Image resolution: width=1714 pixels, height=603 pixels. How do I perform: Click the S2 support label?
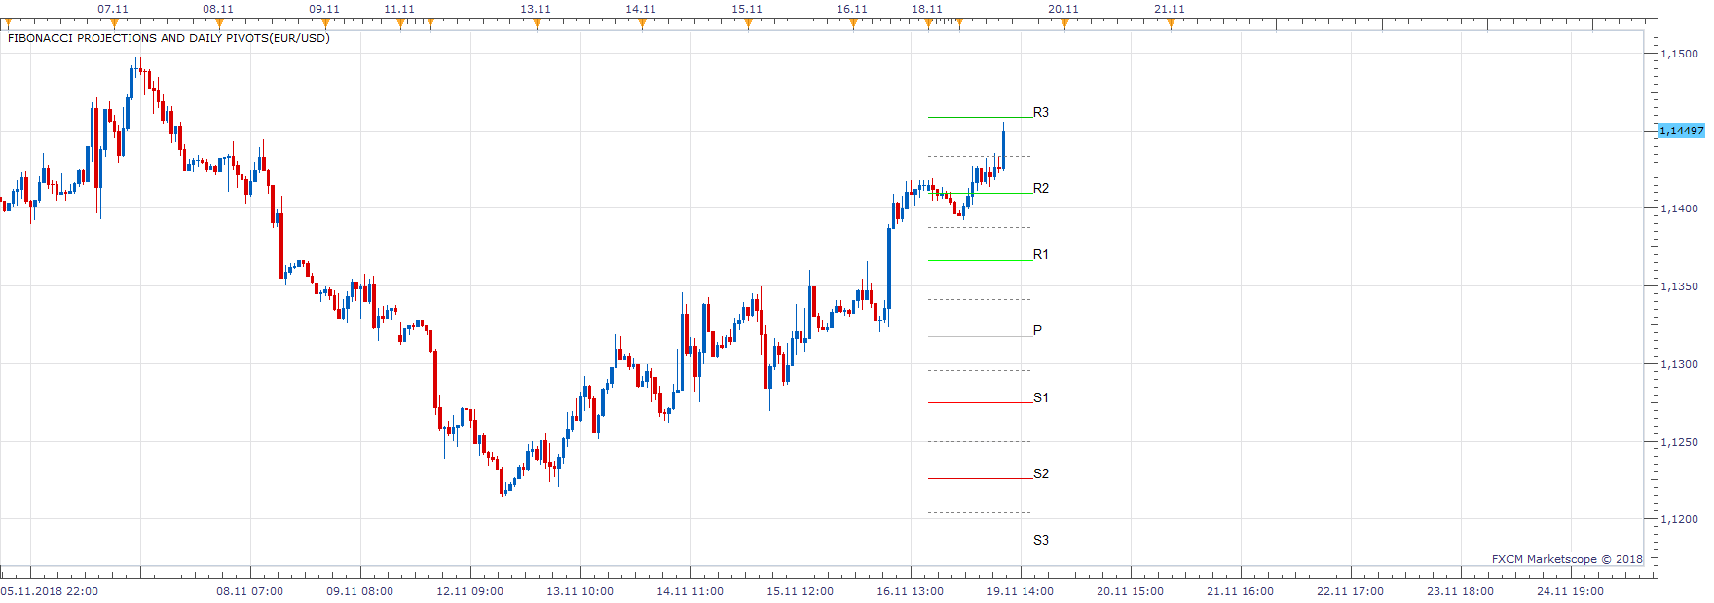click(1041, 474)
